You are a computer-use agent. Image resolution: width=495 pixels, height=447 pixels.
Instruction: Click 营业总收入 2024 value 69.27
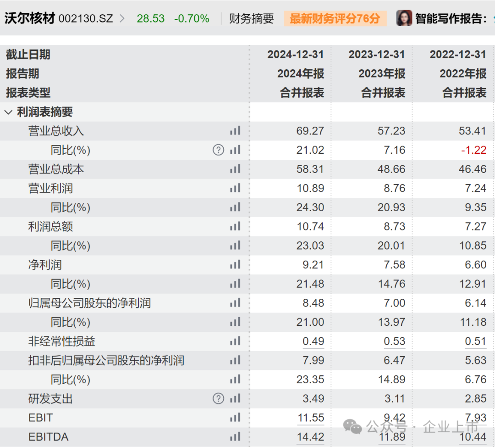pyautogui.click(x=310, y=131)
